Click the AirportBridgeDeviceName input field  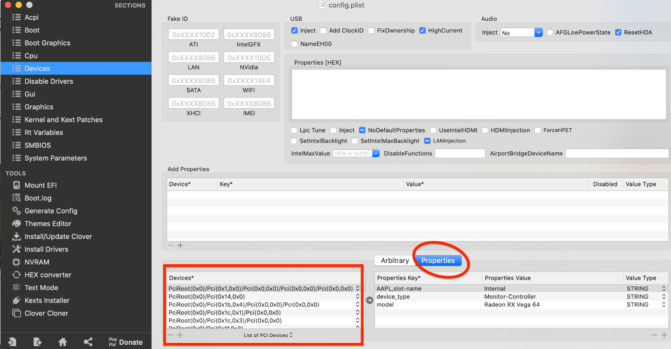(x=617, y=153)
